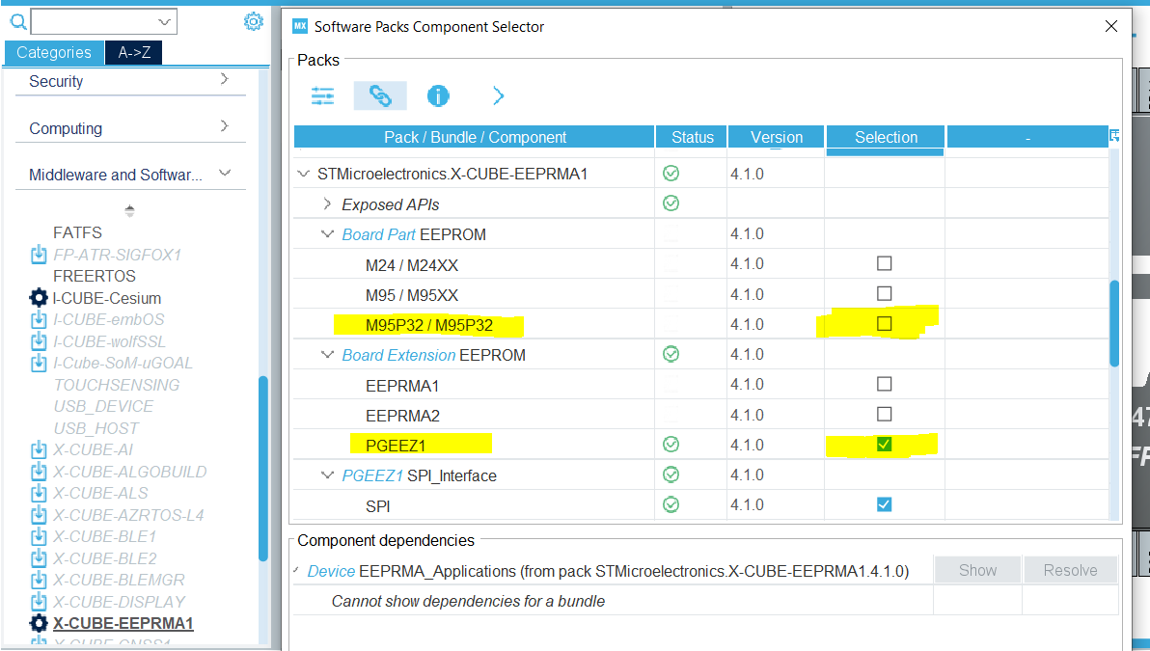1150x651 pixels.
Task: Enable the M24 / M24XX checkbox
Action: [x=884, y=263]
